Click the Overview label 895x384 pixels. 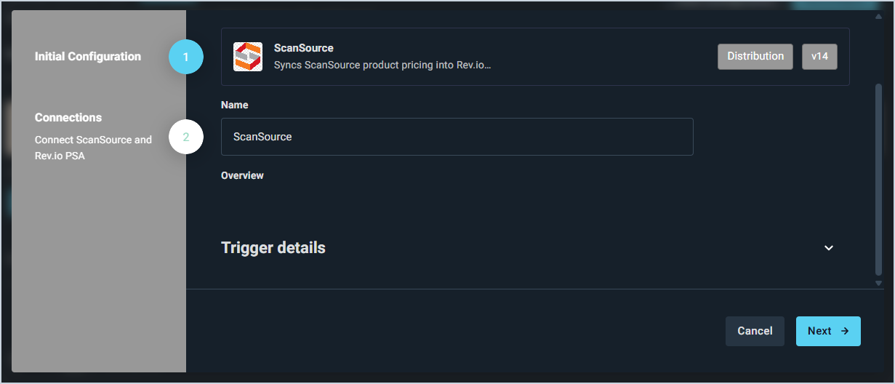(x=242, y=175)
